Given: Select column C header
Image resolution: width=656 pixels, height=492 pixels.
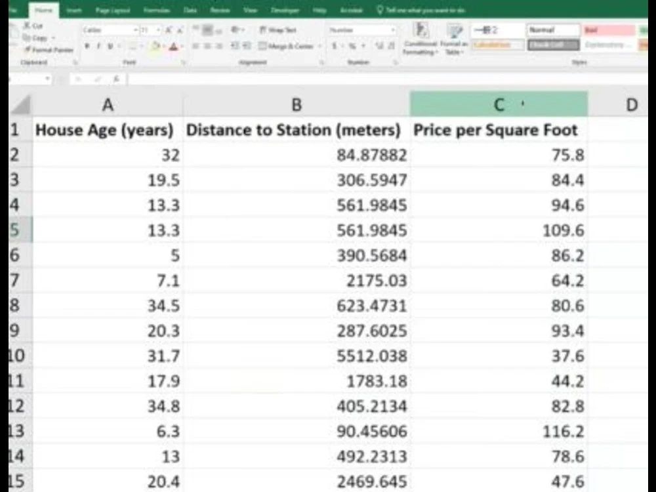Looking at the screenshot, I should [499, 104].
